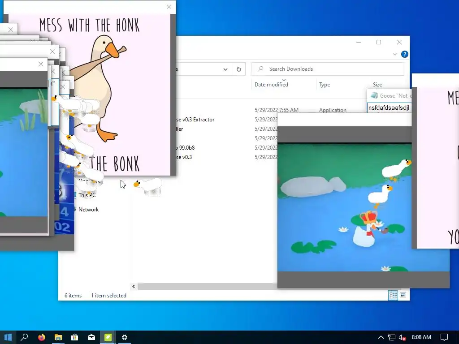Open the notification center icon

(444, 337)
